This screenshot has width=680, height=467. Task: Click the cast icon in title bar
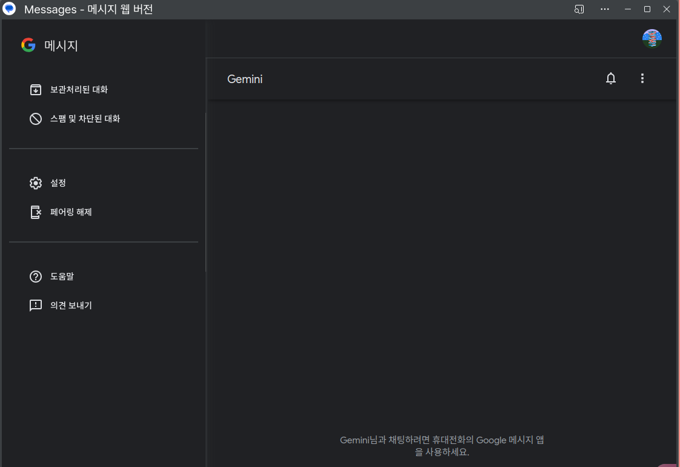point(579,9)
